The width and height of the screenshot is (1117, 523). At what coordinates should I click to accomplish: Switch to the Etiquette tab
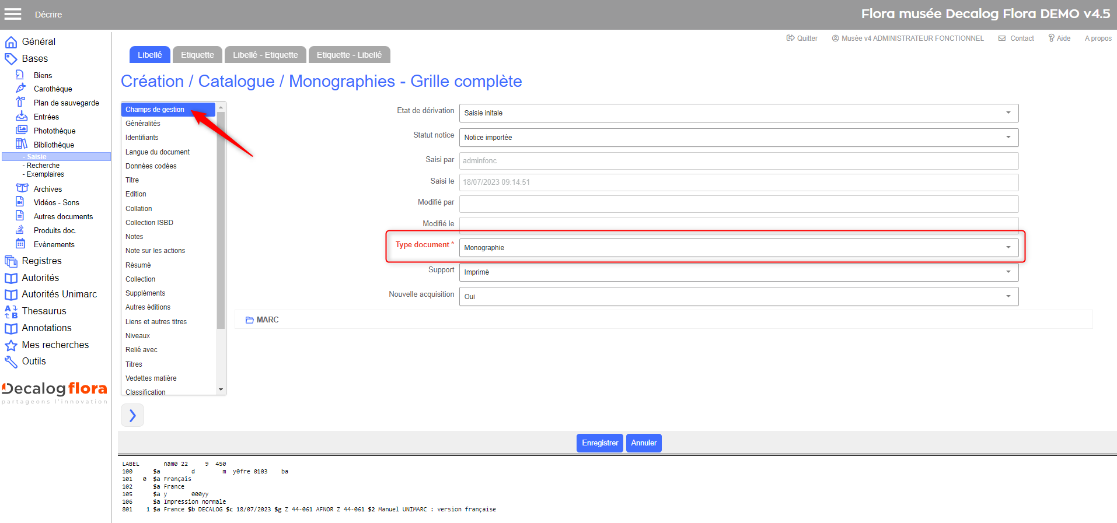197,55
